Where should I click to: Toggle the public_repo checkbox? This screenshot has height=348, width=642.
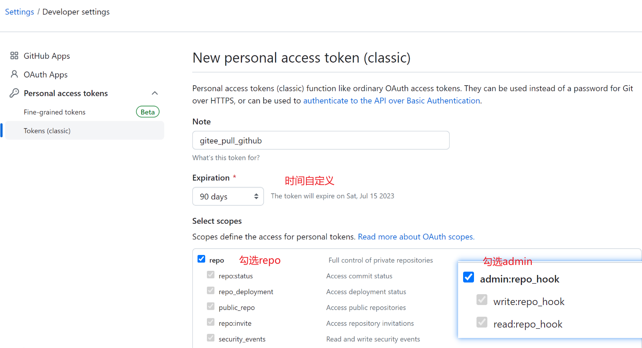pos(211,307)
